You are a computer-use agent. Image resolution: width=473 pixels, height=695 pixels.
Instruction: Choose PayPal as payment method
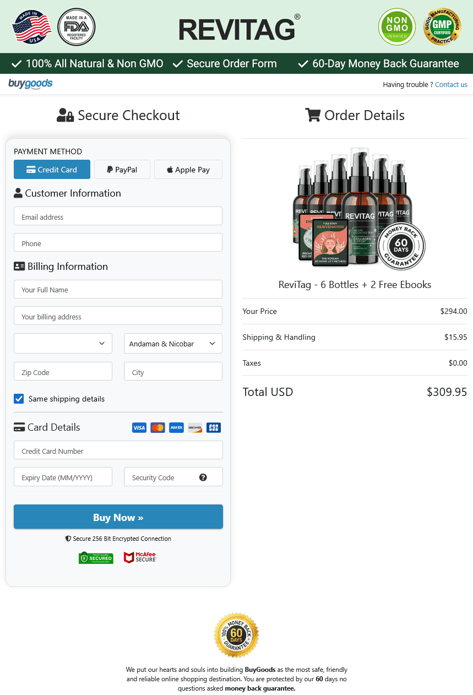point(122,170)
